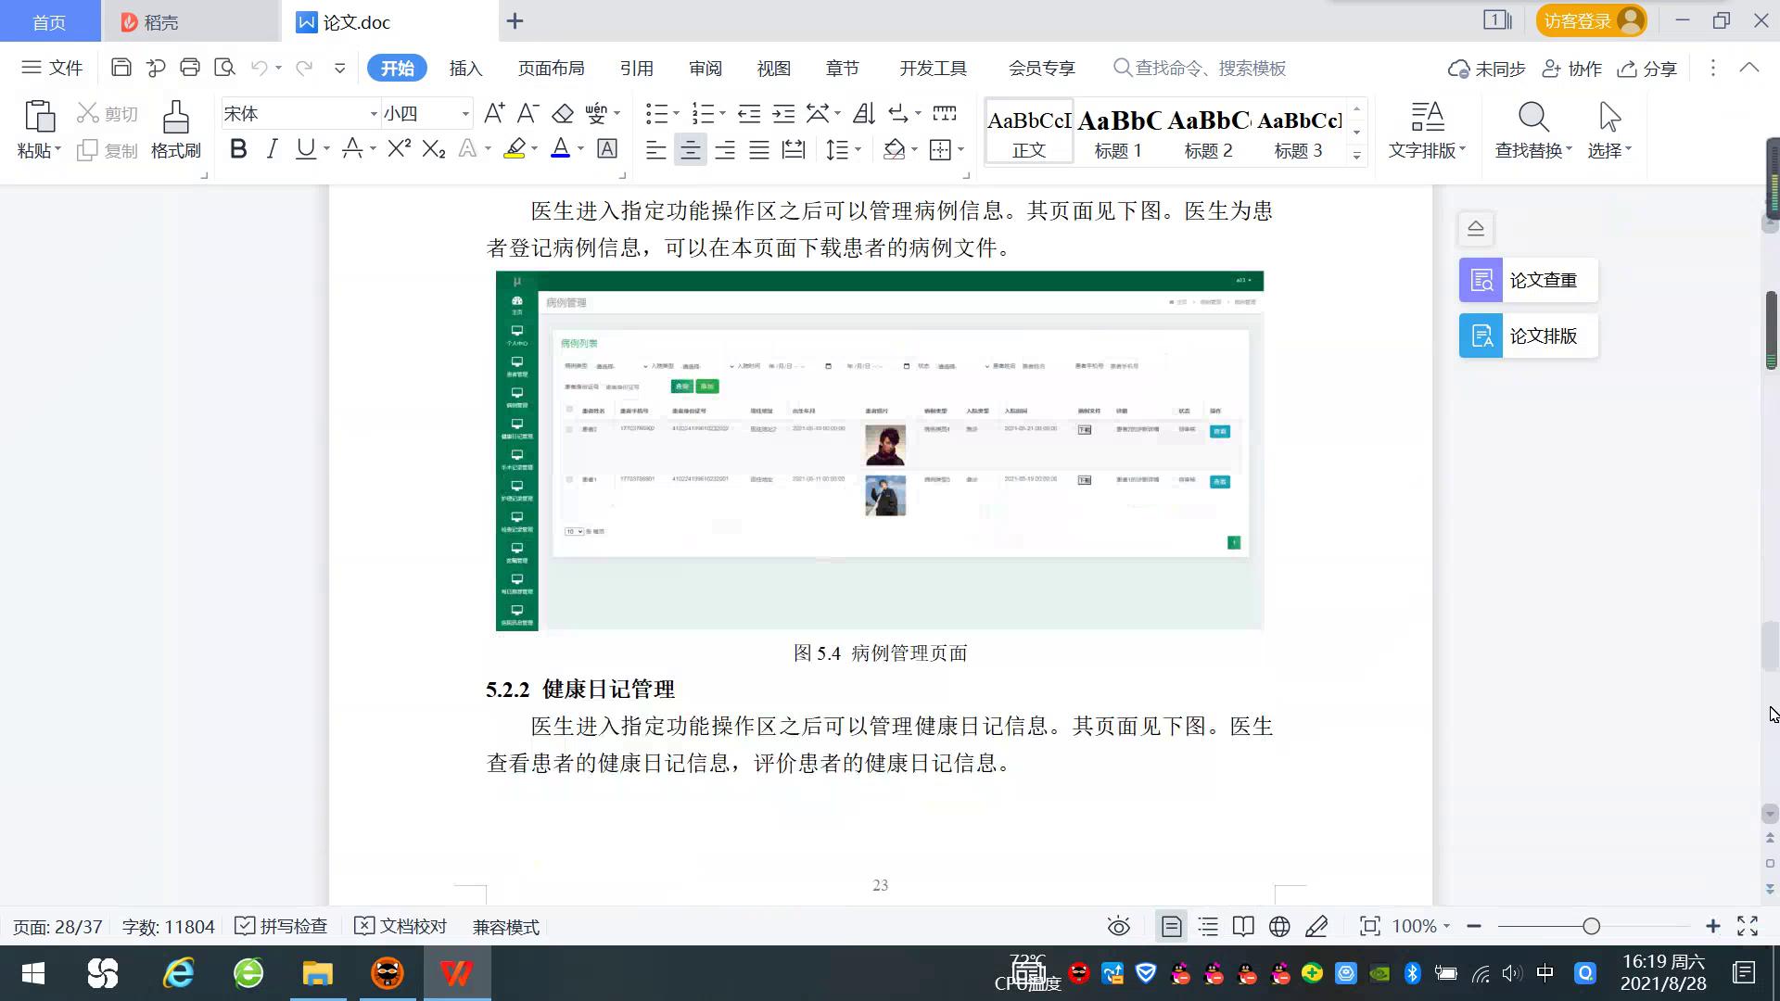Expand the zoom percentage dropdown at 100%

(x=1446, y=926)
